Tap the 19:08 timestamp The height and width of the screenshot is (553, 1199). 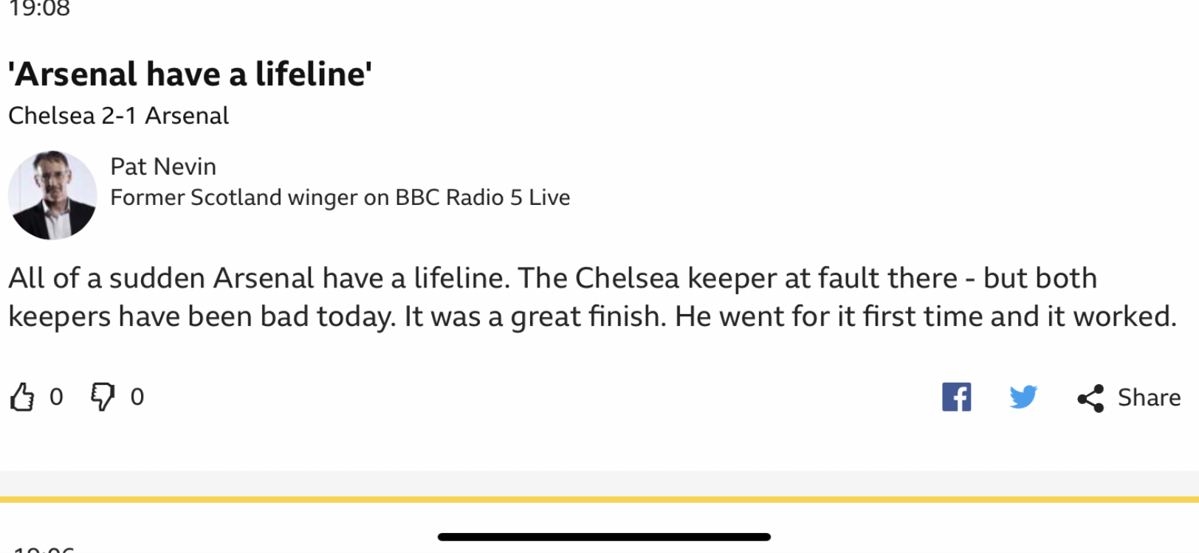click(39, 9)
